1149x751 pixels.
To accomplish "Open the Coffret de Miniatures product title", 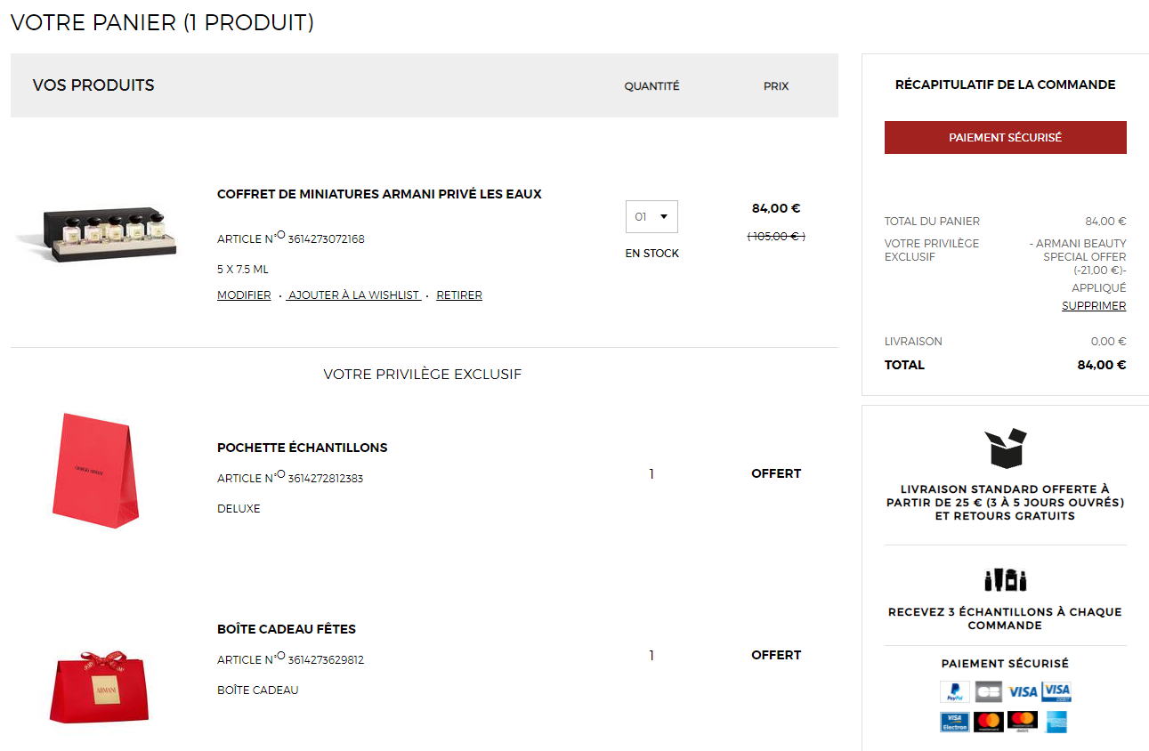I will pos(379,194).
